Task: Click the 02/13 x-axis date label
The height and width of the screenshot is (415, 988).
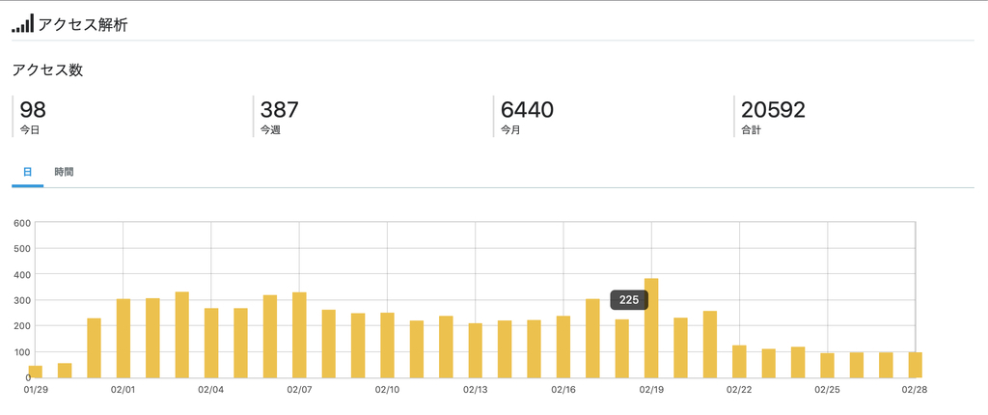Action: click(x=475, y=390)
